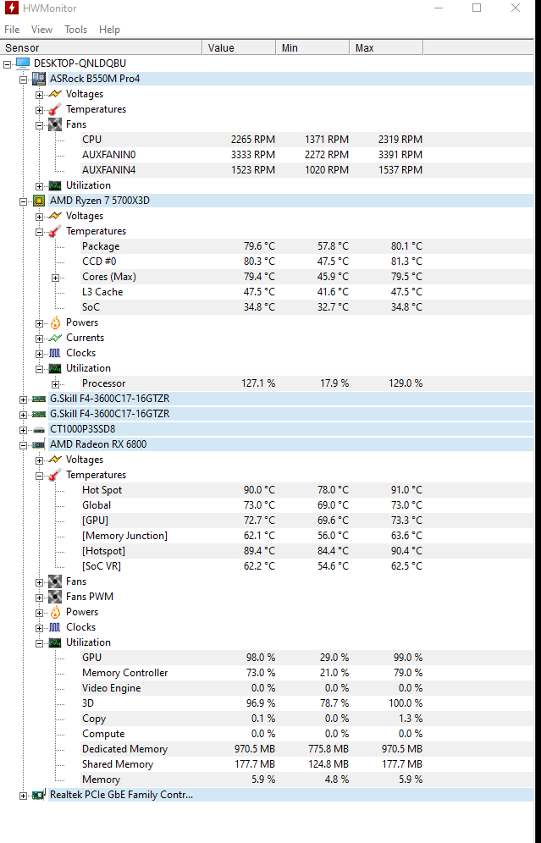541x843 pixels.
Task: Open the Help menu
Action: pos(109,30)
